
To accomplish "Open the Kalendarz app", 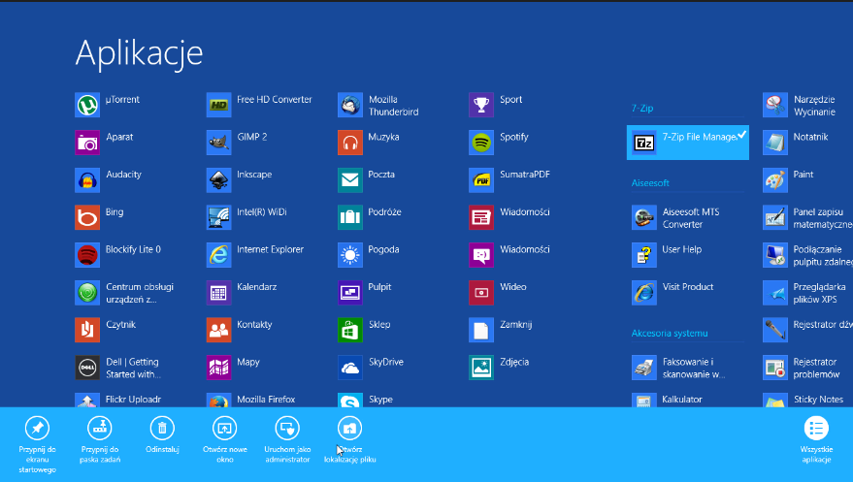I will click(x=218, y=292).
